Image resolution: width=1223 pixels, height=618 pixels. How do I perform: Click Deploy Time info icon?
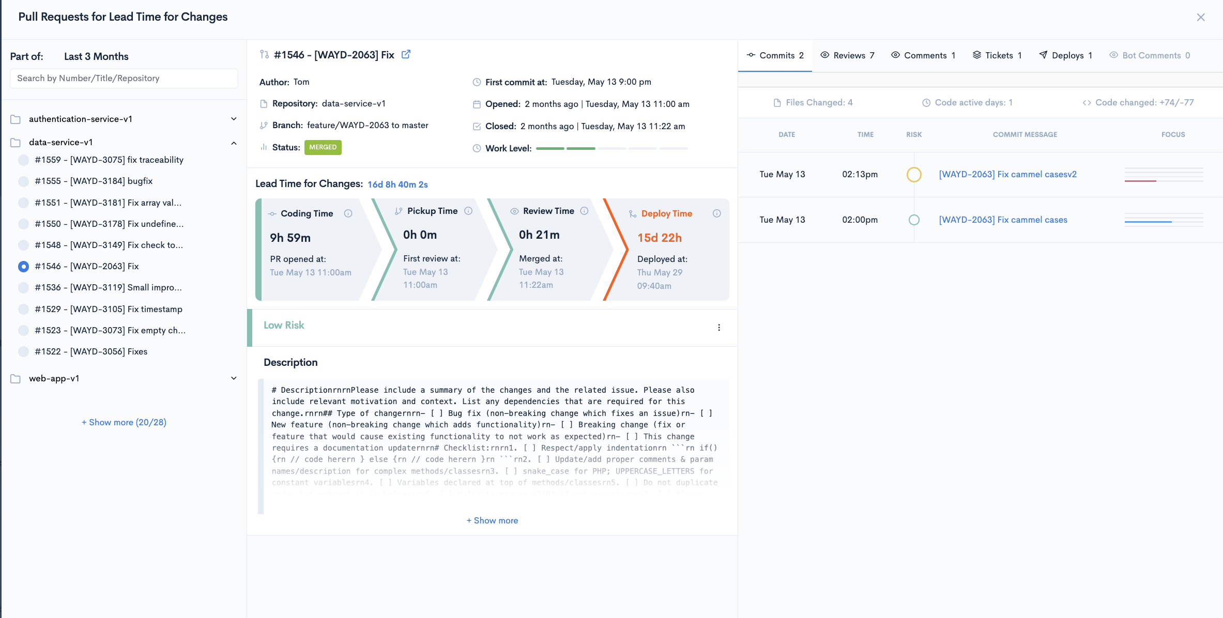717,213
